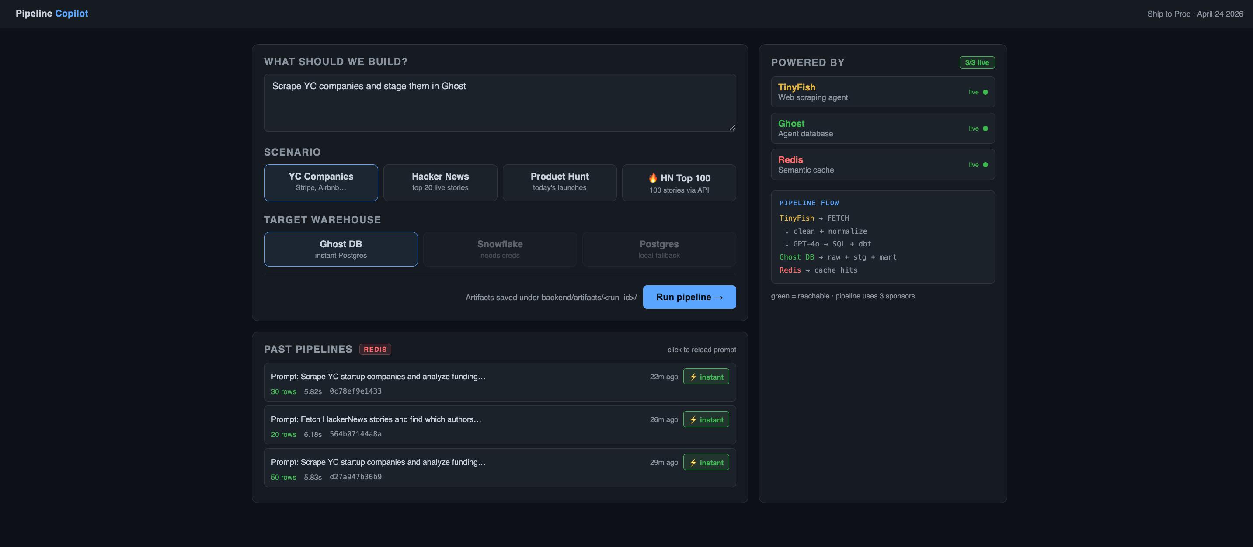Pick the Postgres local fallback warehouse
The height and width of the screenshot is (547, 1253).
[x=658, y=249]
